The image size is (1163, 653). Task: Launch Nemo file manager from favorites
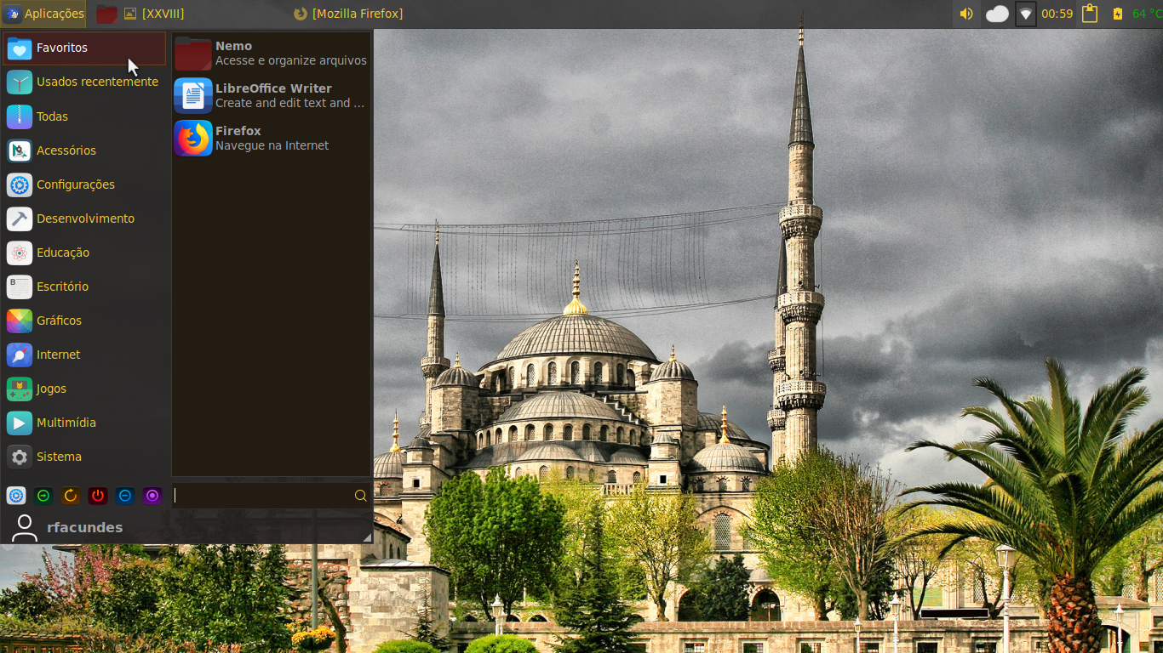coord(271,54)
